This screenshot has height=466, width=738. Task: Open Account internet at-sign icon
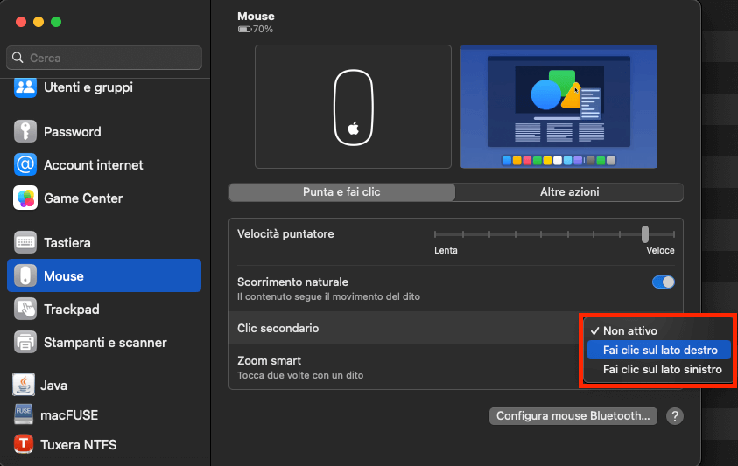pyautogui.click(x=25, y=164)
